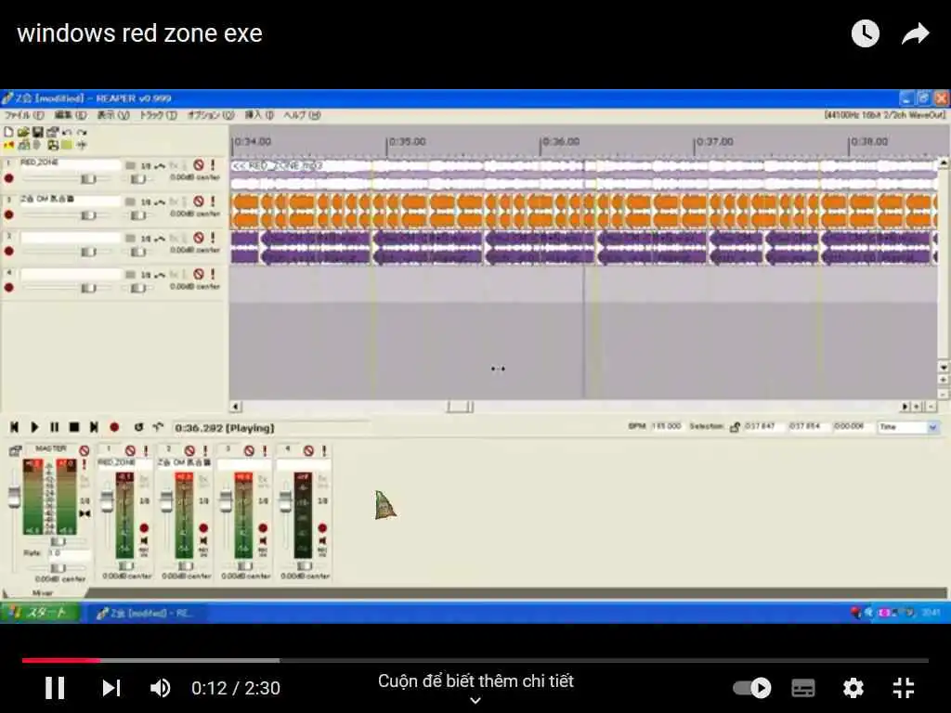Click the YouTube share arrow icon
The width and height of the screenshot is (951, 713).
[x=915, y=33]
